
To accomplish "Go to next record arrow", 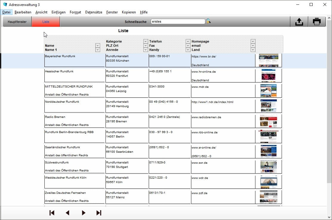I will tap(83, 213).
